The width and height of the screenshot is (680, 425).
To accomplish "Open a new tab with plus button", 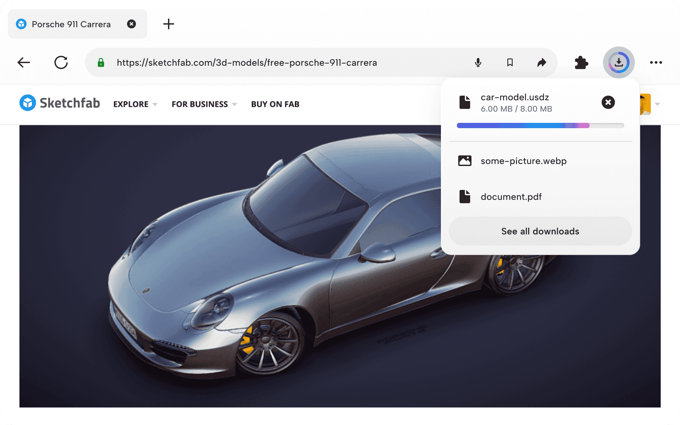I will 169,24.
